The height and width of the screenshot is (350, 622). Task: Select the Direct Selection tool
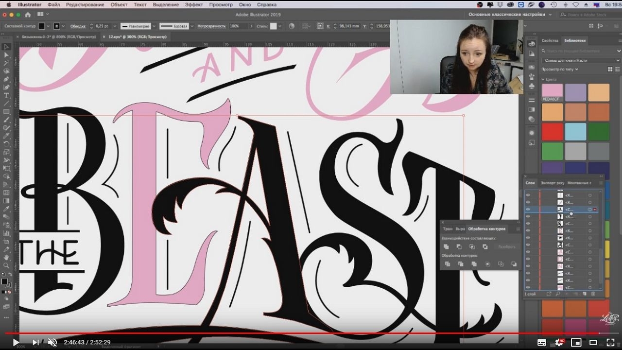[x=7, y=55]
